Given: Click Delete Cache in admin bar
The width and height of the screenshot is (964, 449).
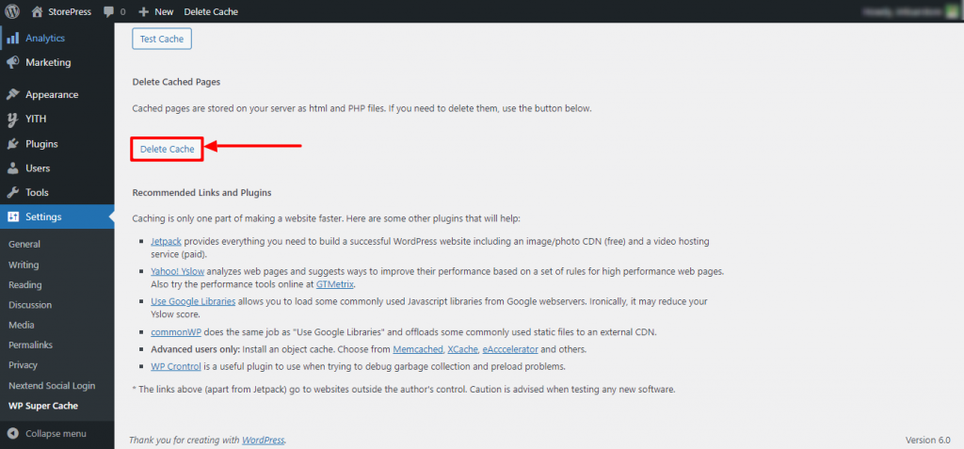Looking at the screenshot, I should 211,11.
